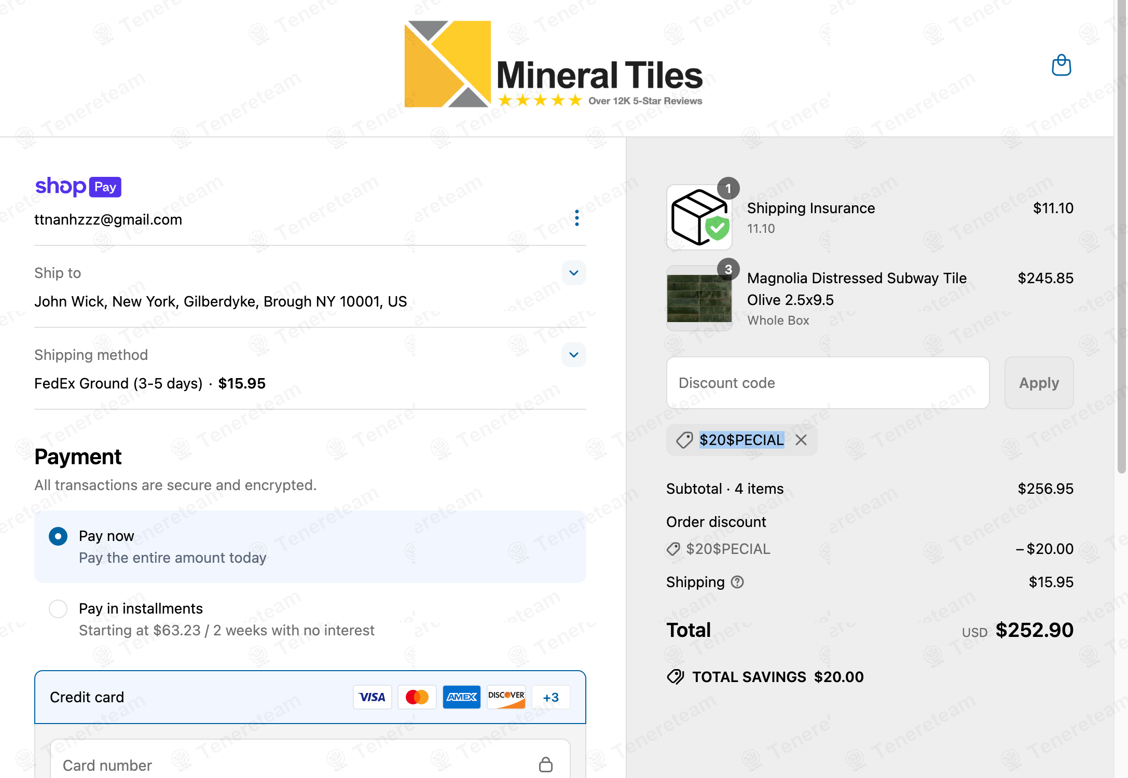Screen dimensions: 1128x778
Task: Click the Shop Pay logo
Action: pos(78,187)
